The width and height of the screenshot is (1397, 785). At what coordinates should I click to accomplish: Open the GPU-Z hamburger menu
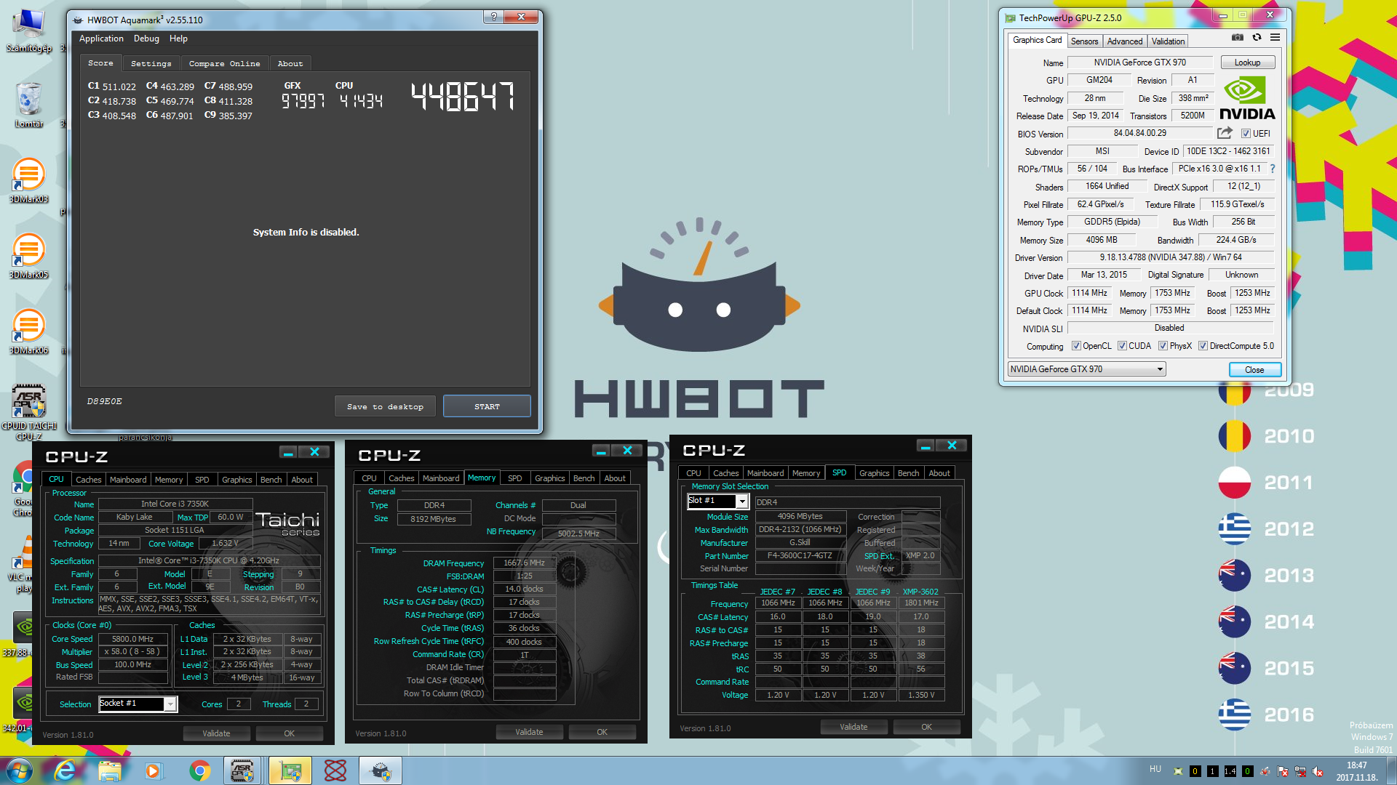1275,38
